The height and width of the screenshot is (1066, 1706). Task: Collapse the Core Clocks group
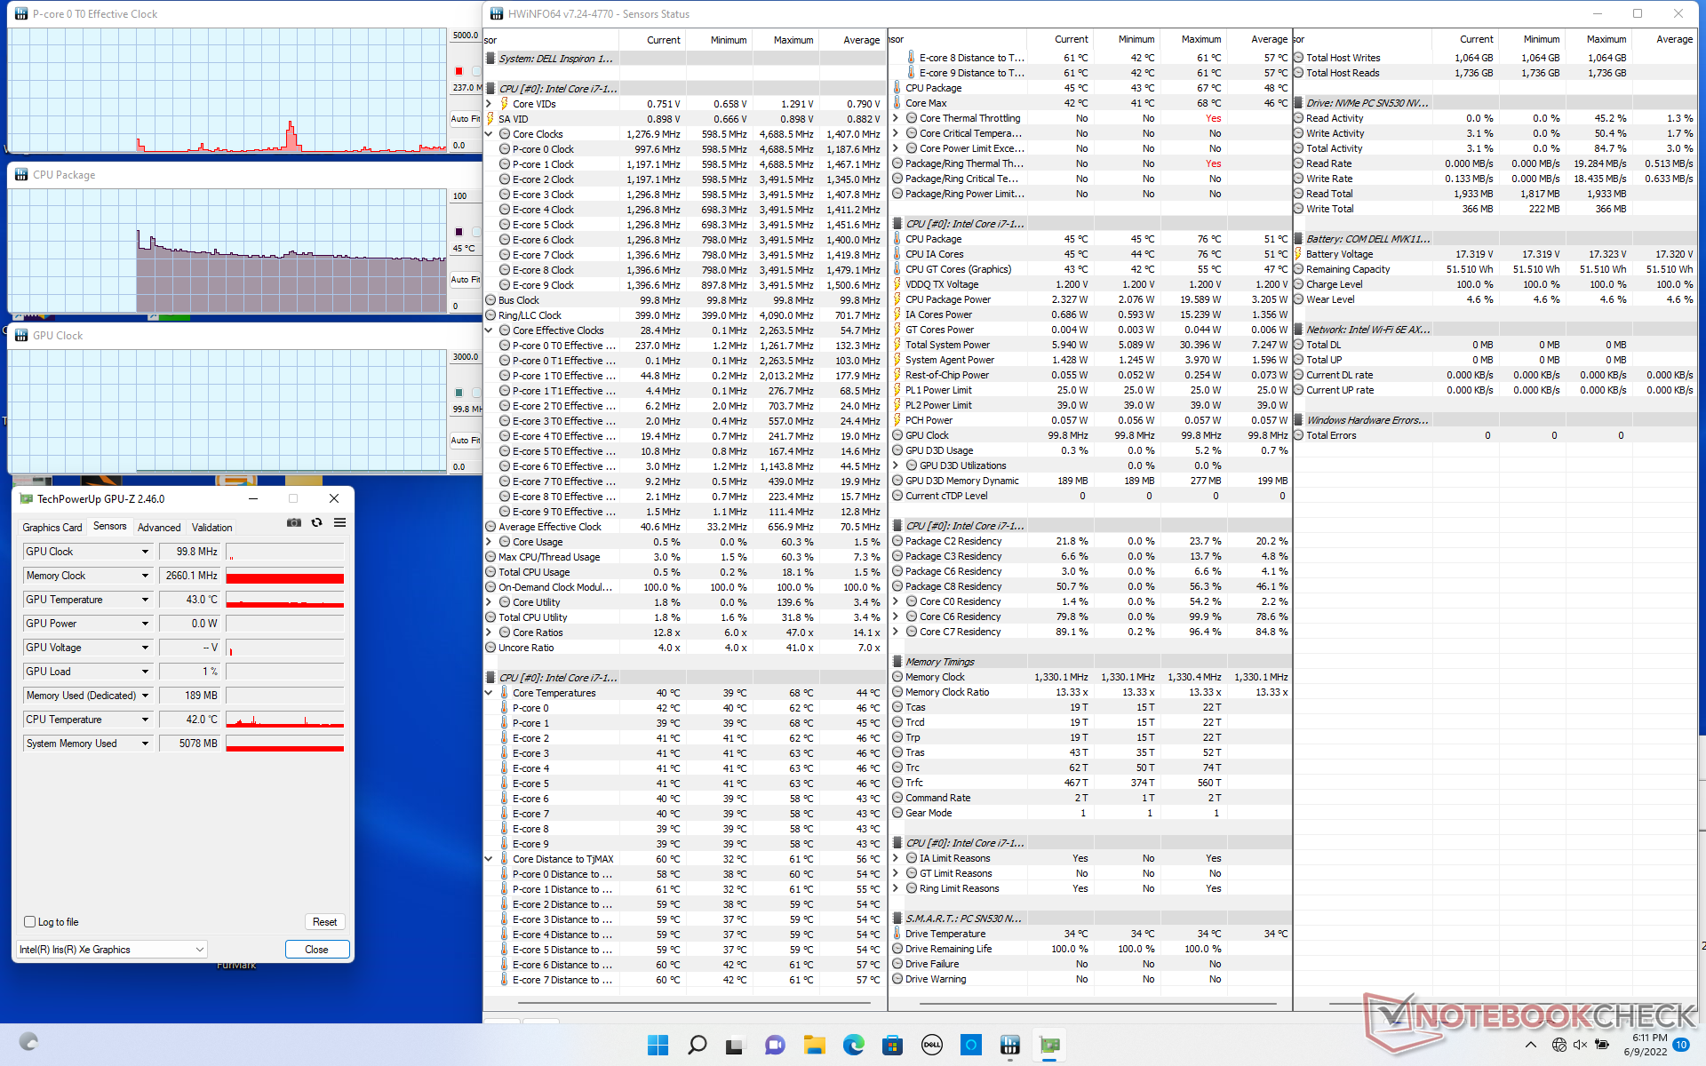489,134
